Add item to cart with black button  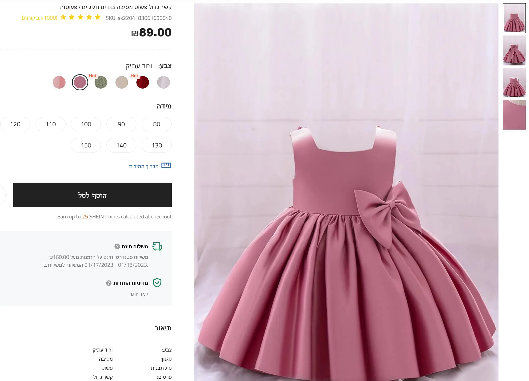point(92,195)
